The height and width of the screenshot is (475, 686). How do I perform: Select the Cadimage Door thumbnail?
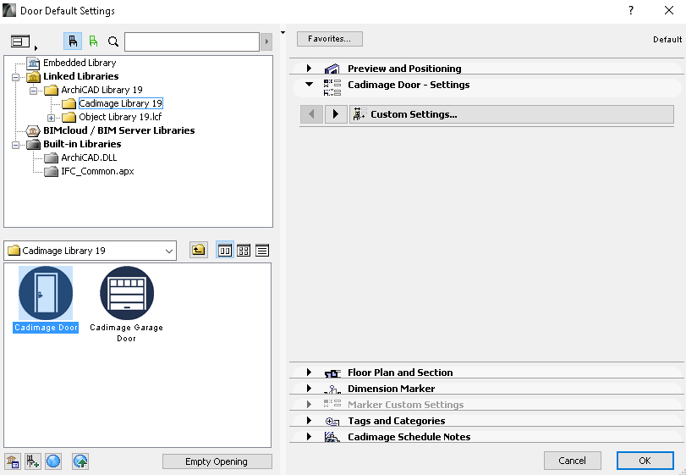46,293
